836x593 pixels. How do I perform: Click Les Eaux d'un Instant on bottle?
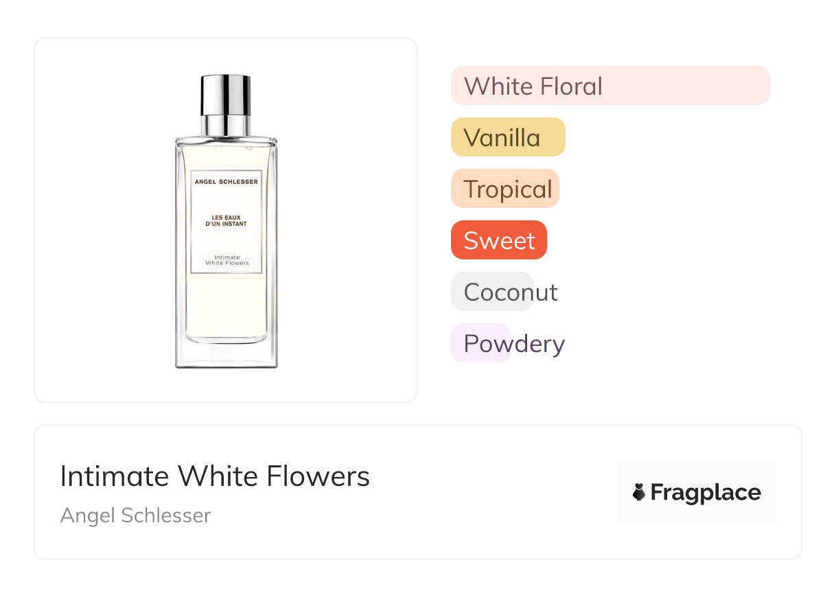click(227, 221)
